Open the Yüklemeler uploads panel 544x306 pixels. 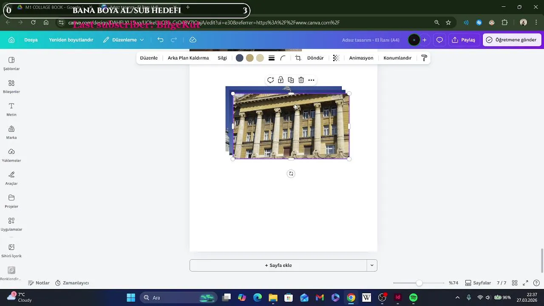pos(11,156)
